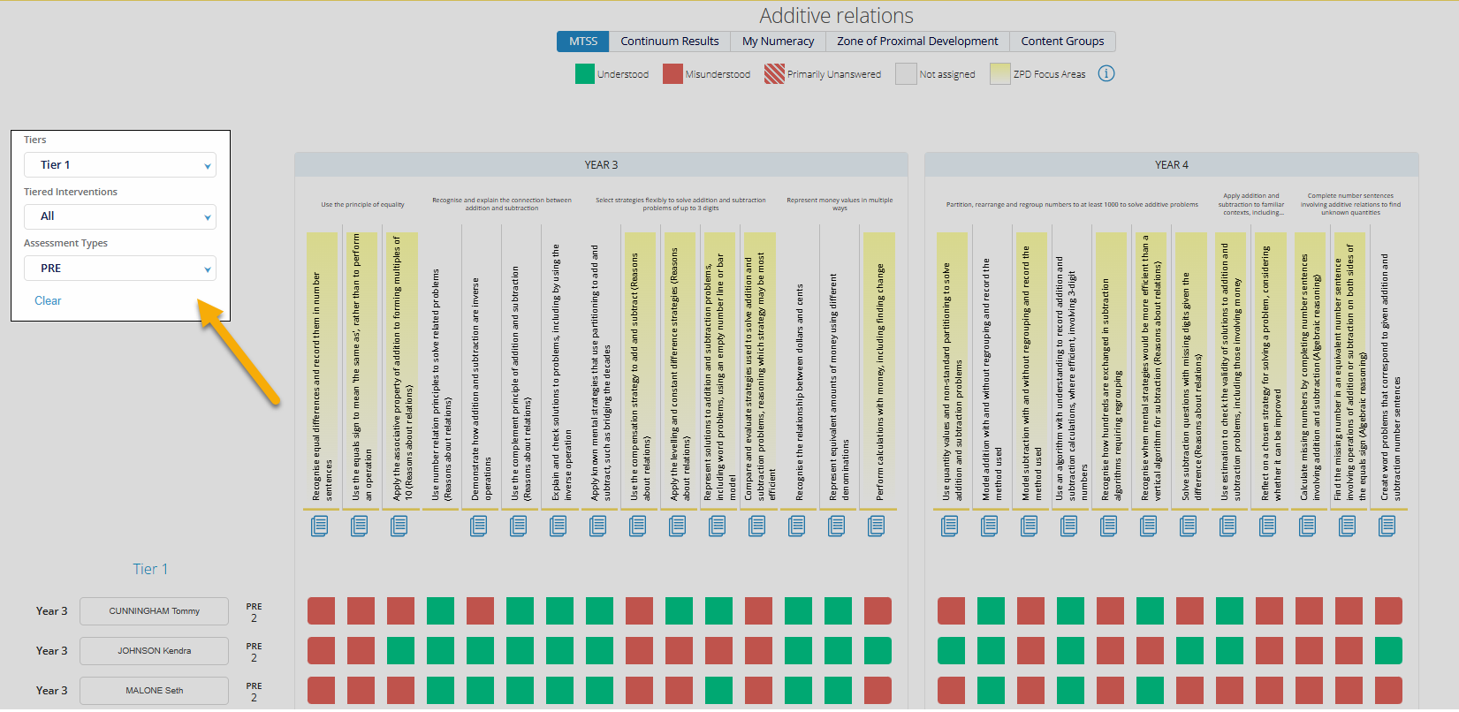1459x712 pixels.
Task: Click the Clear filters link
Action: pos(48,301)
